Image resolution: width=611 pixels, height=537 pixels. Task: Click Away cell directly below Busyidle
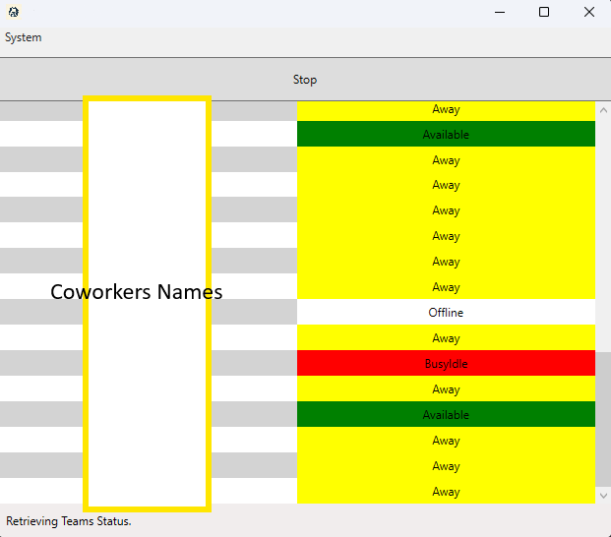coord(446,389)
